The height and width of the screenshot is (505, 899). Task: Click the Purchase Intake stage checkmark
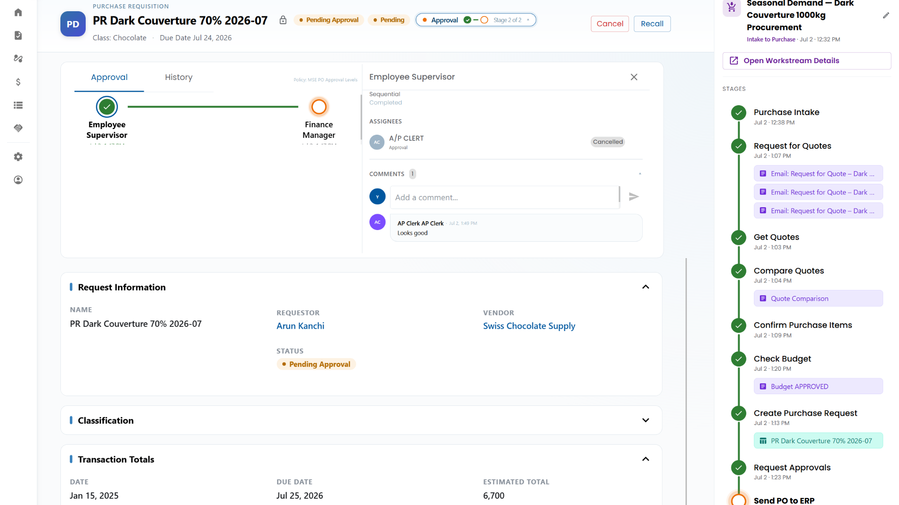pyautogui.click(x=738, y=112)
